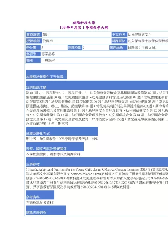Click the 109 學年度第 1 學期教學大綱 heading
Image resolution: width=168 pixels, height=237 pixels.
coord(84,28)
